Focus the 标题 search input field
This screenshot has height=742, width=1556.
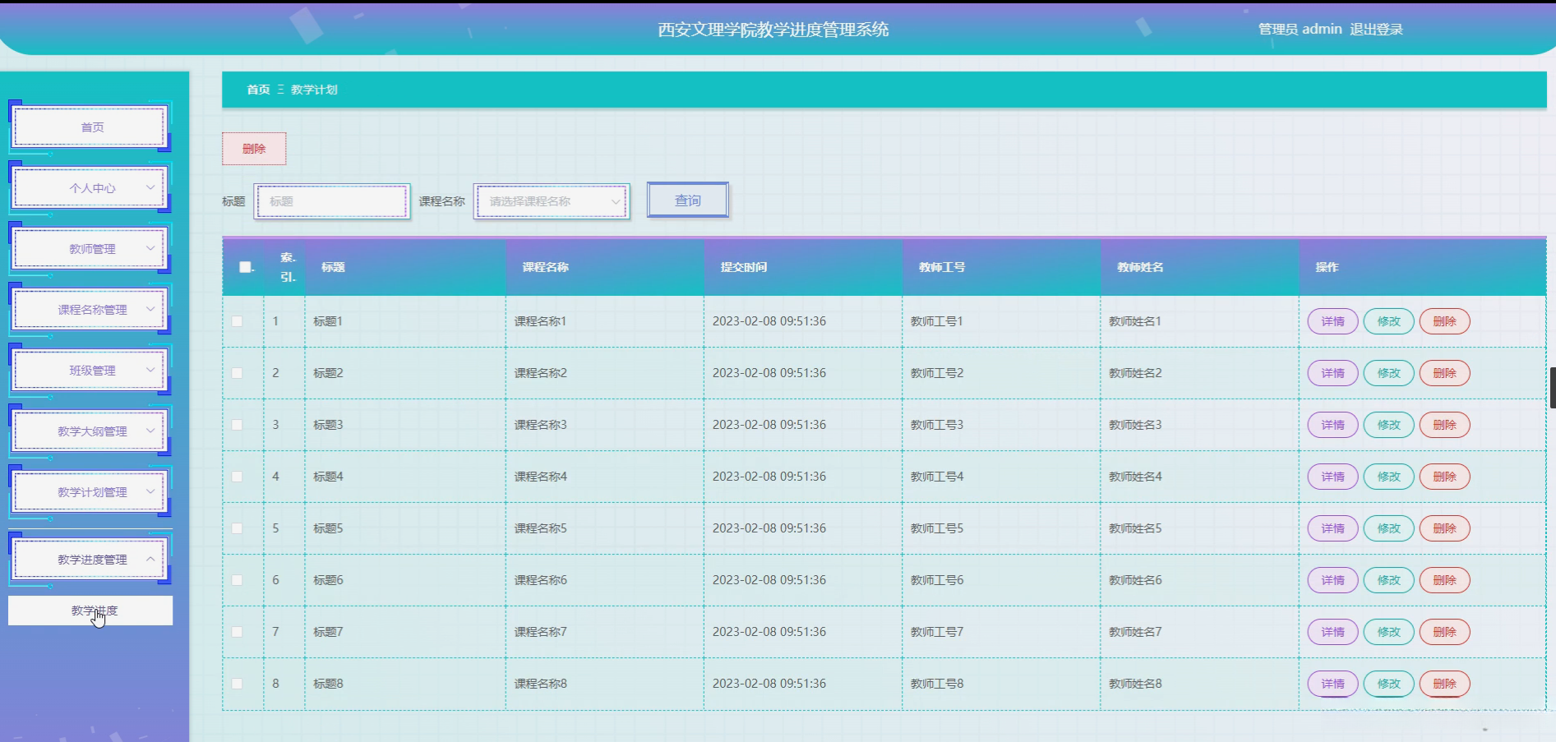point(332,201)
